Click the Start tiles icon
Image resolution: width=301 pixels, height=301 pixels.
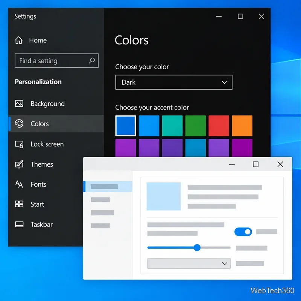pos(19,204)
